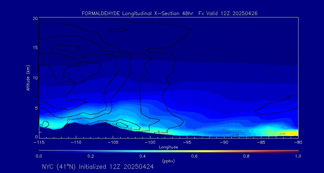Click the longitude tick label '-115'
This screenshot has height=173, width=324.
(39, 143)
